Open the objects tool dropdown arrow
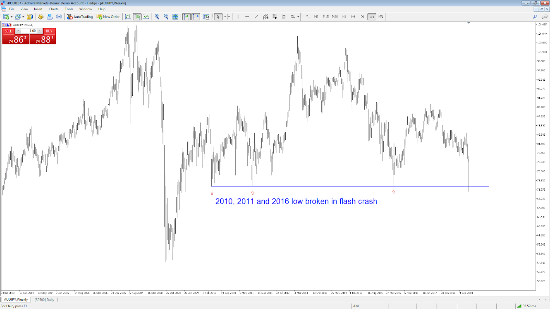 click(298, 17)
